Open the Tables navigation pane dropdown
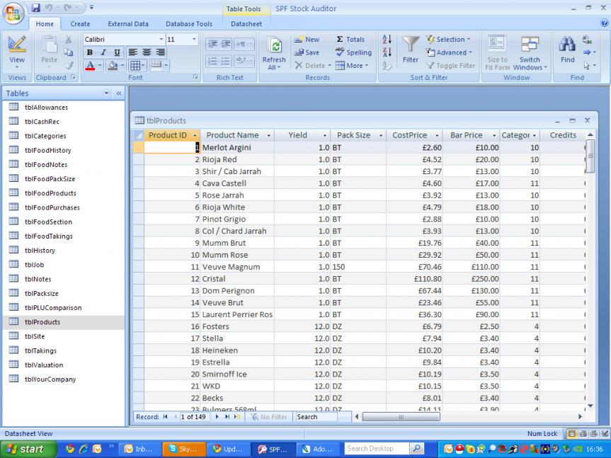This screenshot has height=458, width=611. point(106,93)
